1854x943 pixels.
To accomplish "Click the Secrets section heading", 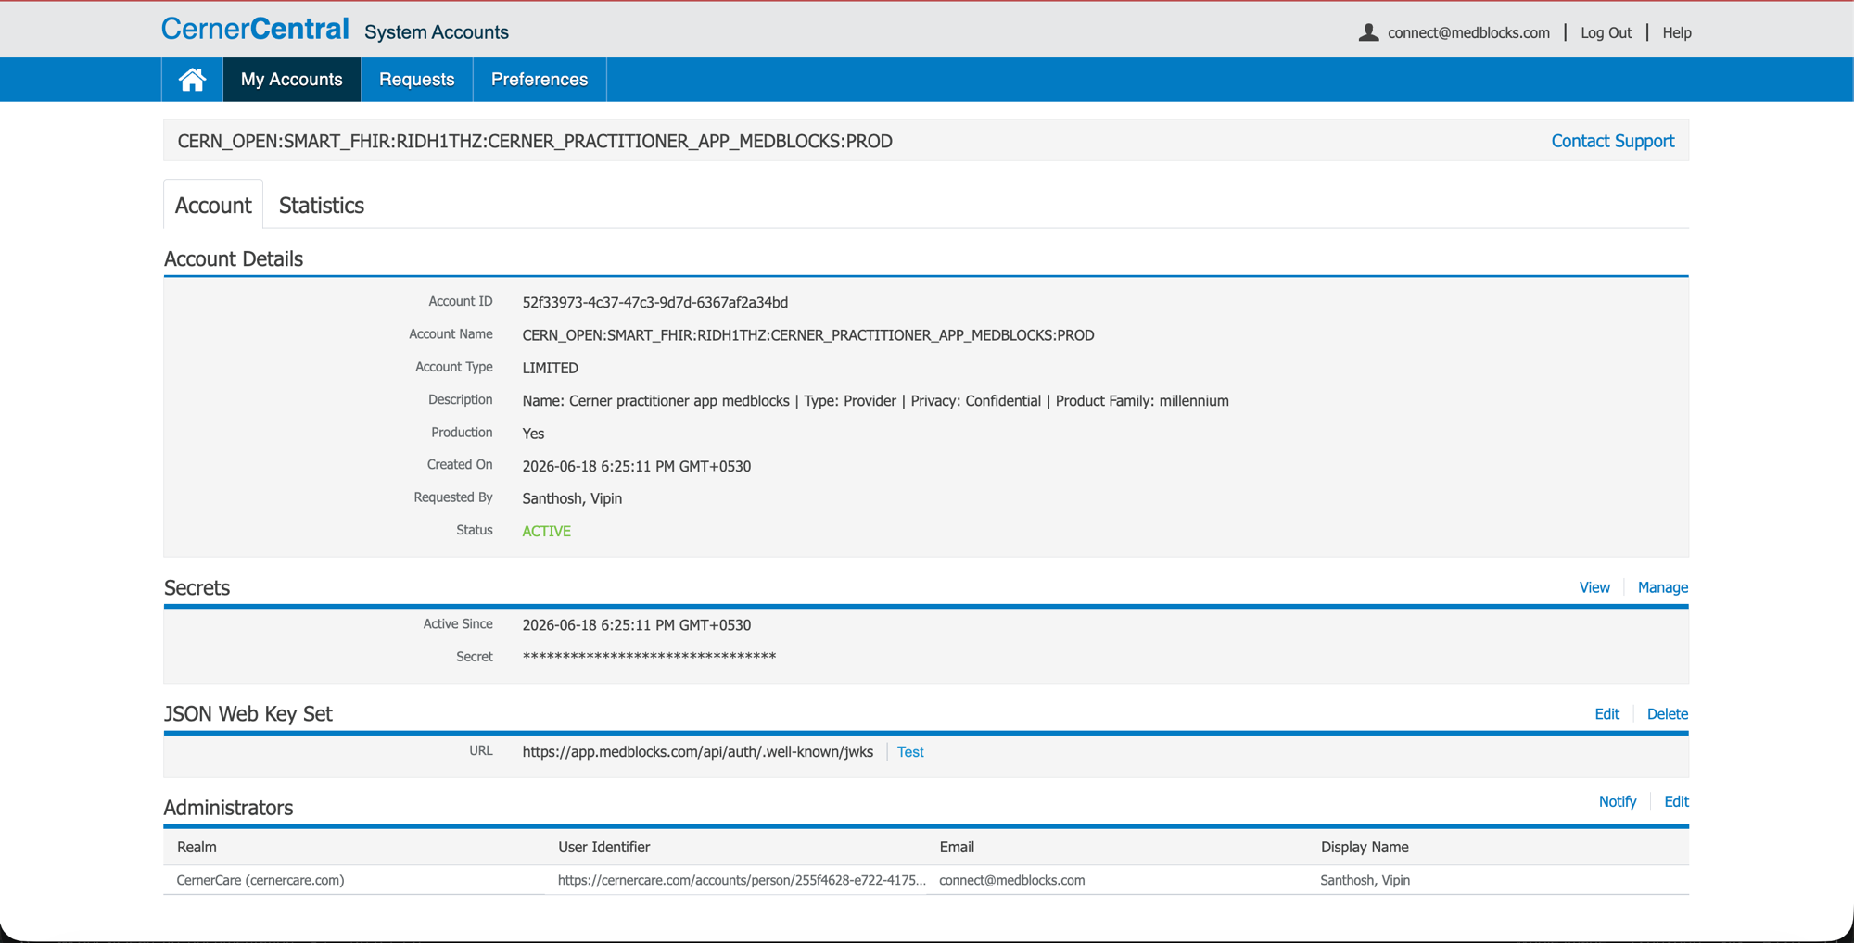I will click(x=197, y=587).
